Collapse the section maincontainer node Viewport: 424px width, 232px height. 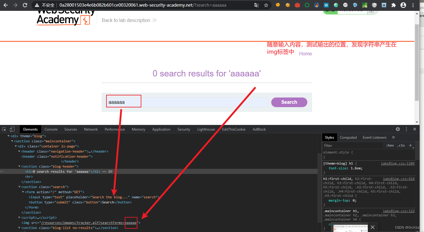coord(12,141)
